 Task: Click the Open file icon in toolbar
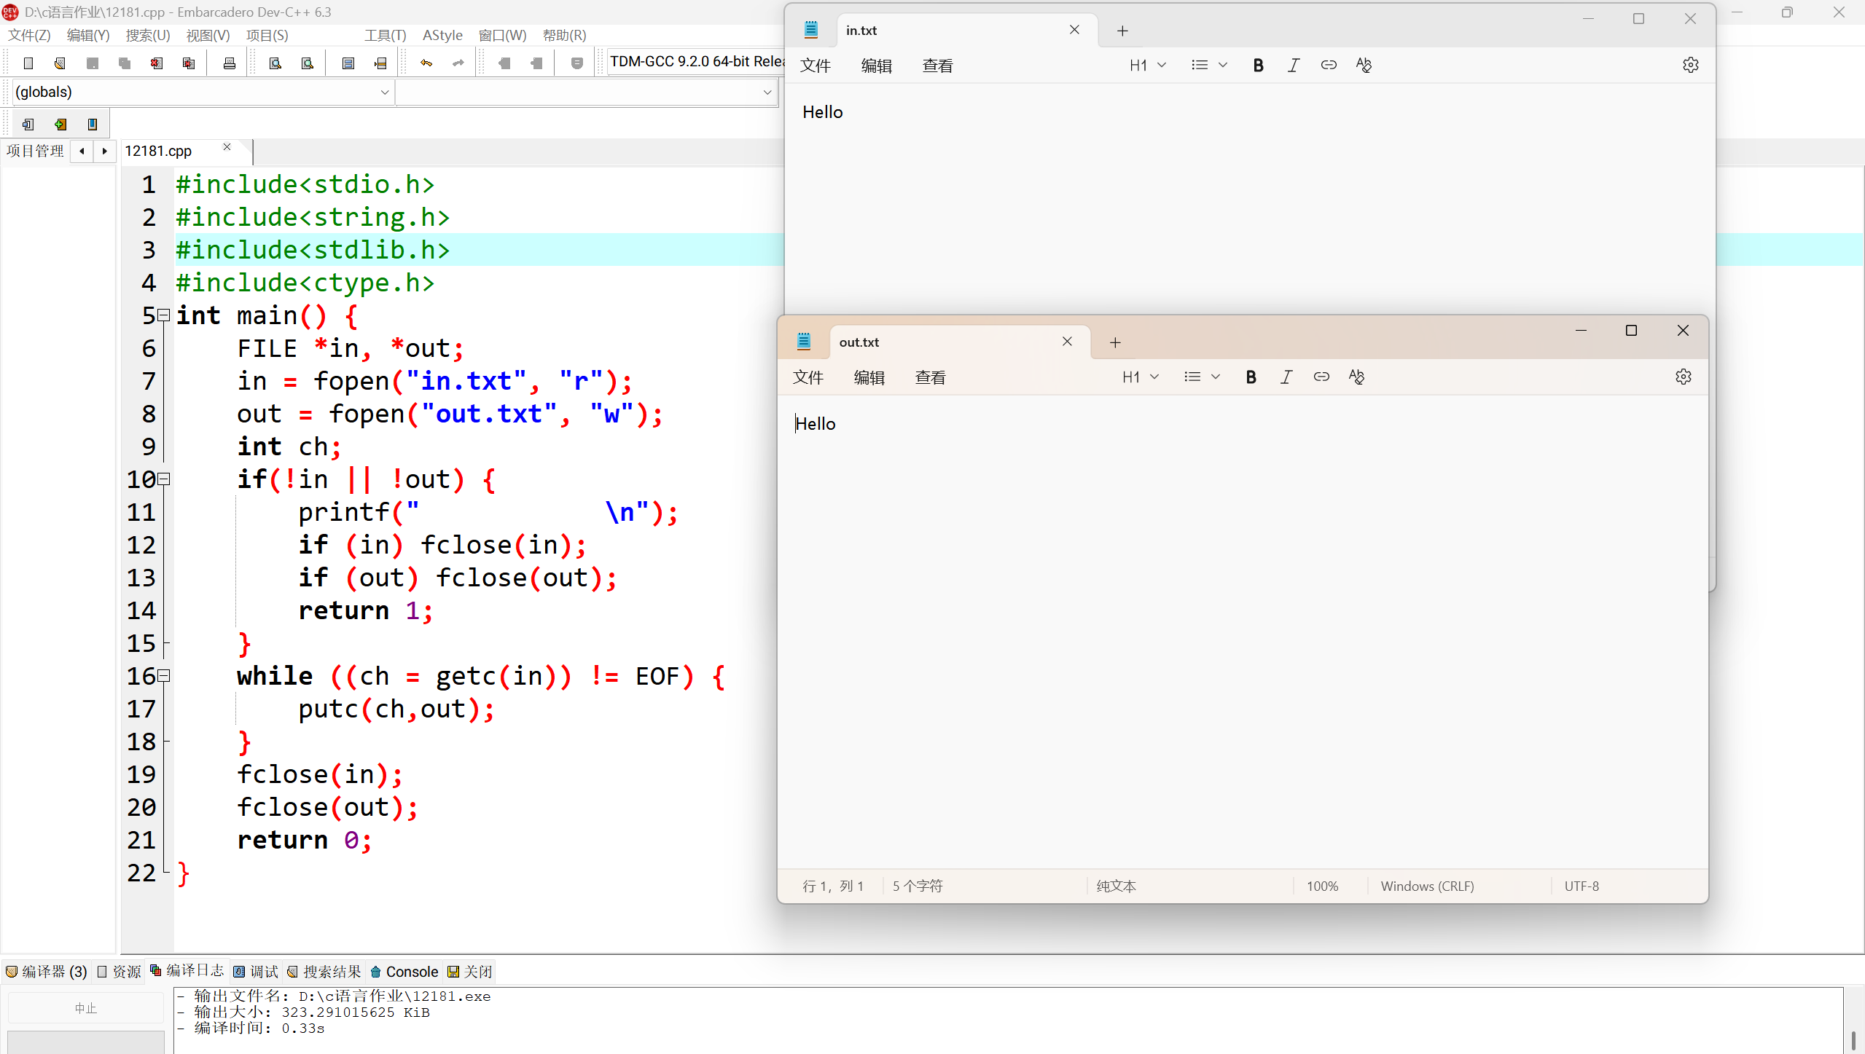60,63
